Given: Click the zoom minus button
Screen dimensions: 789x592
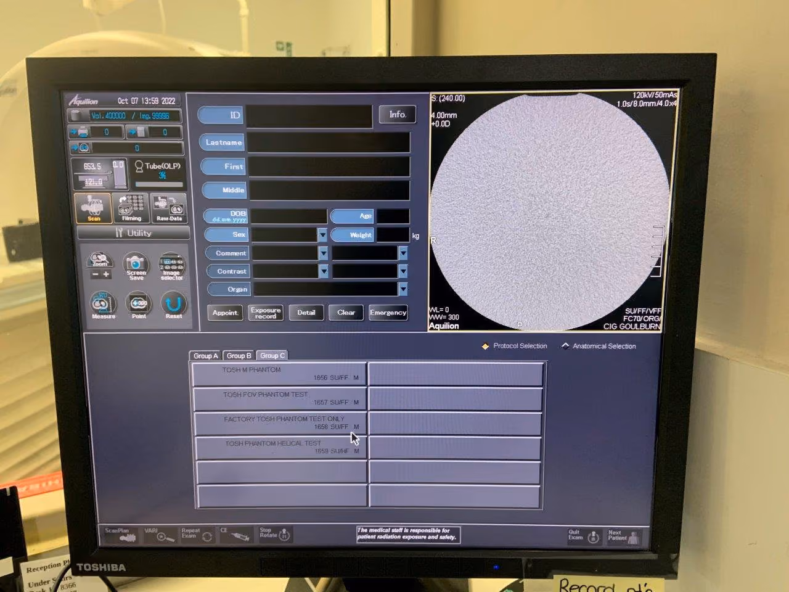Looking at the screenshot, I should pyautogui.click(x=95, y=274).
